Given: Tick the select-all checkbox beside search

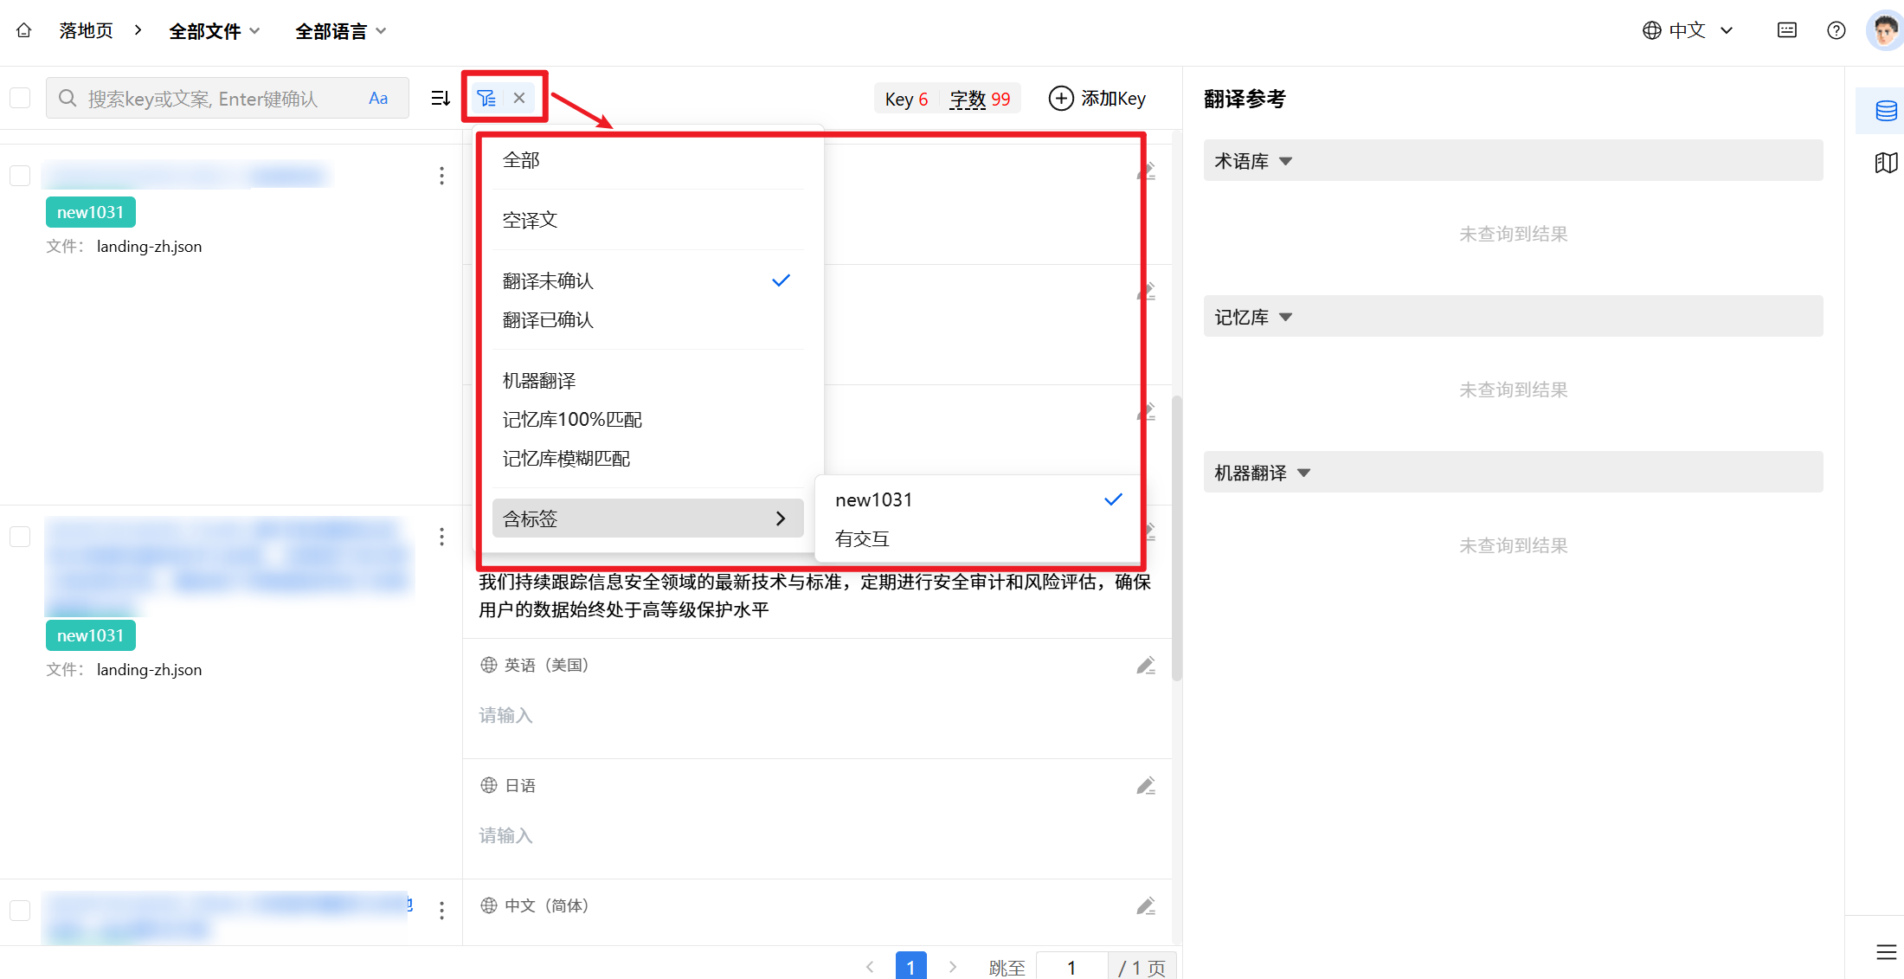Looking at the screenshot, I should [x=21, y=98].
